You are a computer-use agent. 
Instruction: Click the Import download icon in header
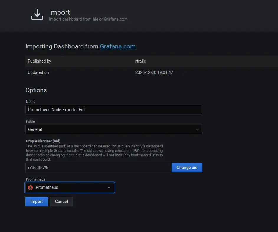point(37,14)
